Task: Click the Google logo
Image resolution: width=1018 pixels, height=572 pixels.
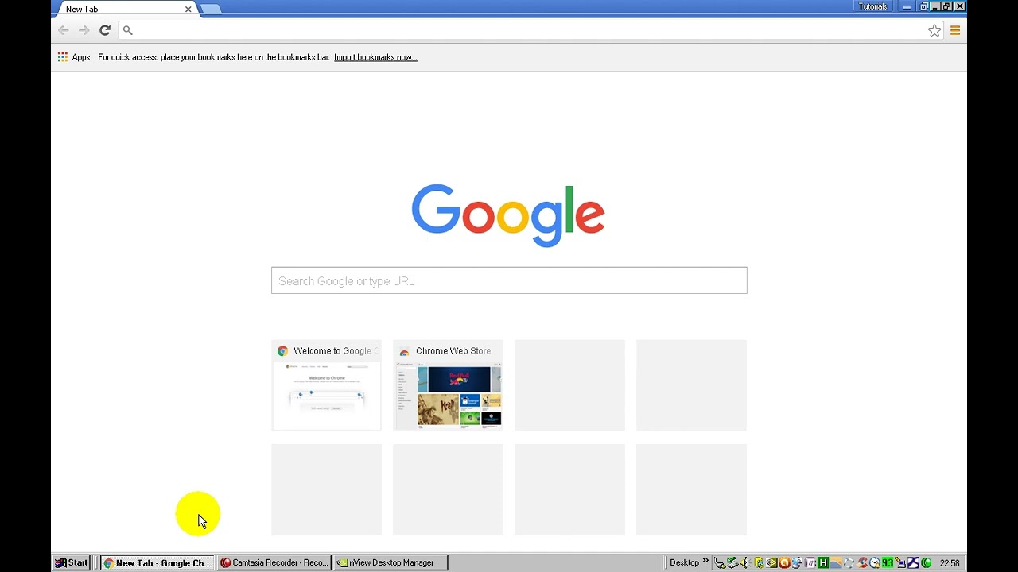Action: tap(508, 215)
